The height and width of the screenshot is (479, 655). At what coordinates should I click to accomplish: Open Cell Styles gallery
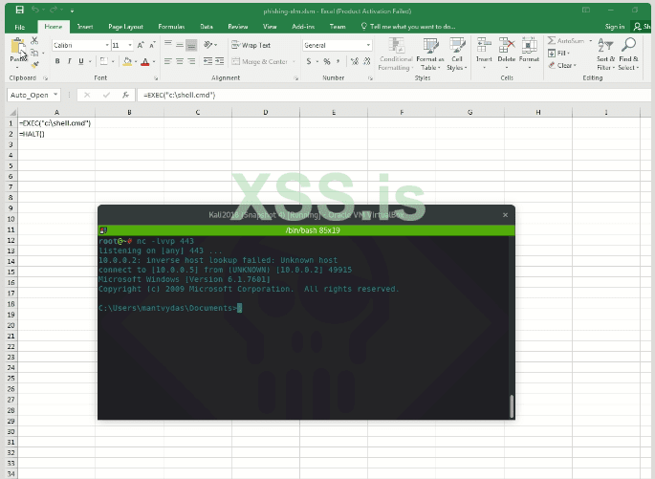[x=457, y=54]
